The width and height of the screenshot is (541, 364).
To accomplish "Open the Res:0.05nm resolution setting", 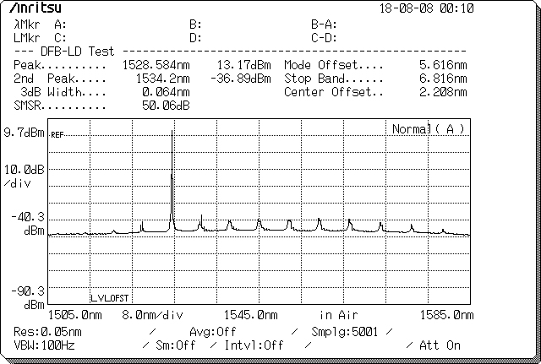I will coord(47,331).
